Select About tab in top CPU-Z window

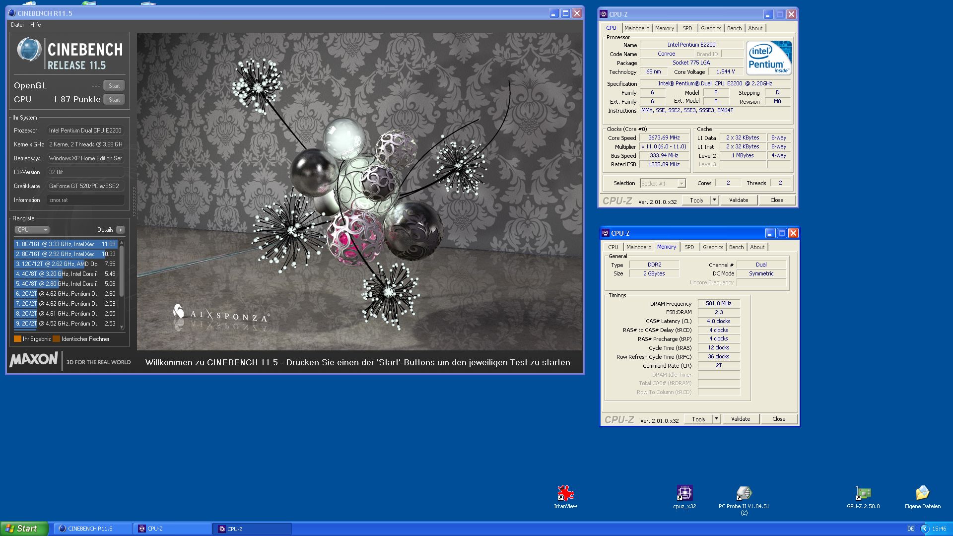755,28
